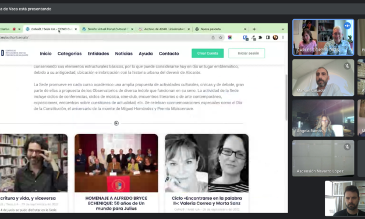The height and width of the screenshot is (219, 365).
Task: Open Ciclo «Encontrarse en la palabra II» link
Action: (207, 201)
